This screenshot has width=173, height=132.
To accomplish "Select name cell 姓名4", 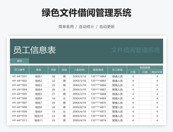I will (39, 90).
